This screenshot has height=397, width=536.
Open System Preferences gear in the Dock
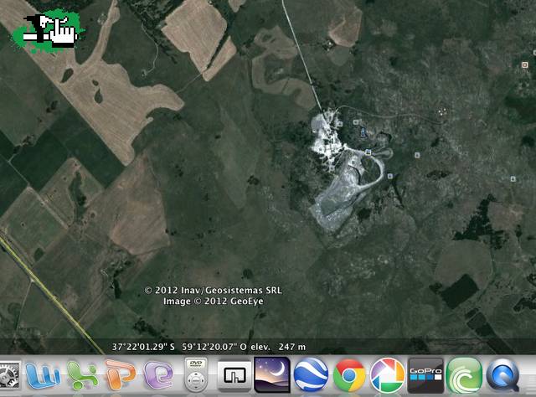9,375
